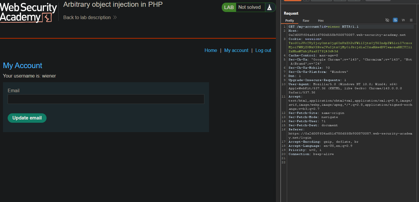Screen dimensions: 419x202
Task: Click the Connection: keep-alive header
Action: point(311,154)
